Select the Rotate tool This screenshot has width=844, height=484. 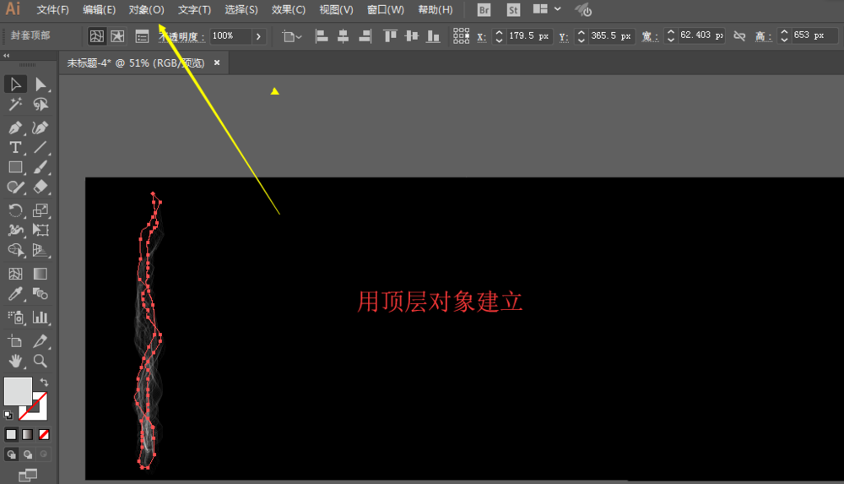coord(15,210)
